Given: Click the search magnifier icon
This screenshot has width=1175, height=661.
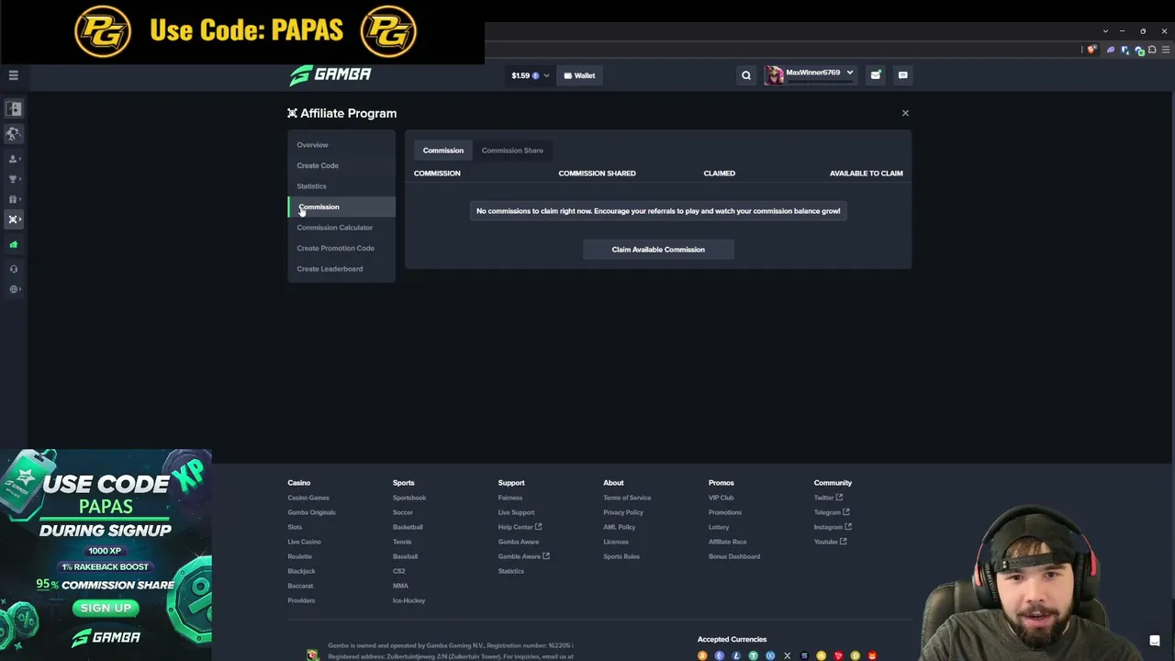Looking at the screenshot, I should pyautogui.click(x=746, y=75).
